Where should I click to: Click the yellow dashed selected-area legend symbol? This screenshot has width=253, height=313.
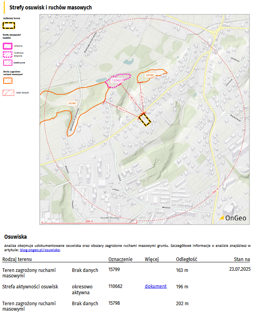[9, 25]
